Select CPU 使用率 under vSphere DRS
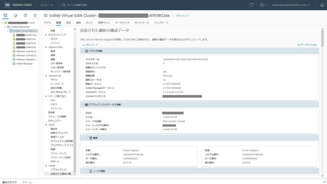The height and width of the screenshot is (184, 327). 56,64
